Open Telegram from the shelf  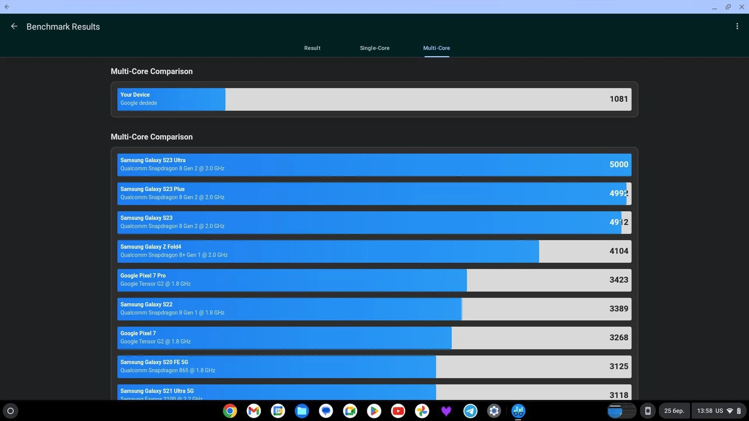tap(470, 411)
